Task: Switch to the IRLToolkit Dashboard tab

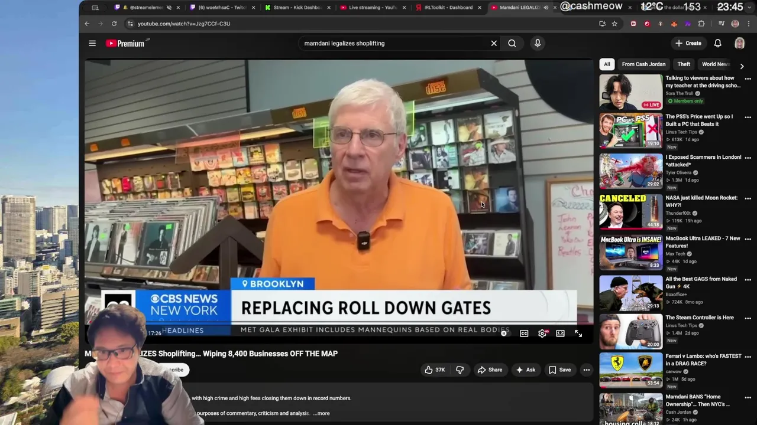Action: click(x=448, y=8)
